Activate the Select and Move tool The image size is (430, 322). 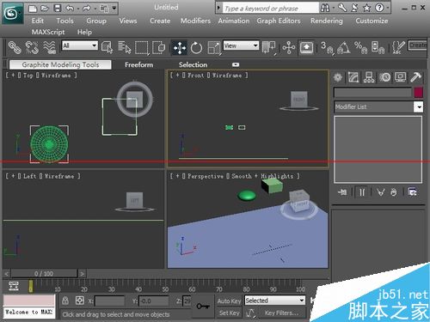pyautogui.click(x=180, y=48)
